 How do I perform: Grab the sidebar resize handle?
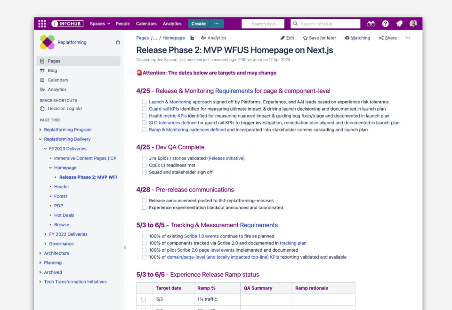click(x=125, y=247)
